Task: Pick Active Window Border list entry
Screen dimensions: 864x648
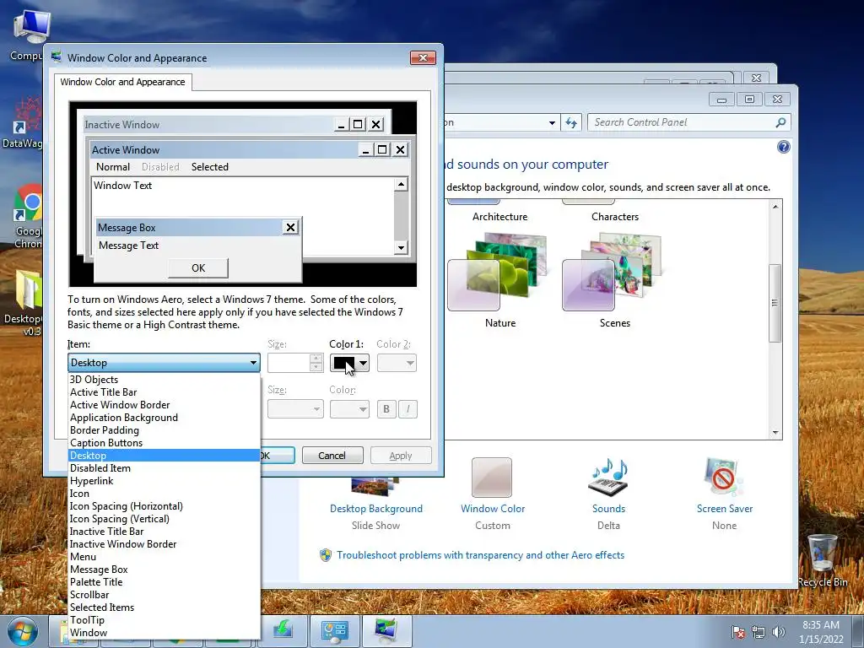Action: 165,404
